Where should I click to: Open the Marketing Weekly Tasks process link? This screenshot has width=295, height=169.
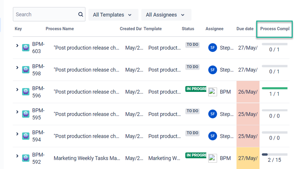coord(87,158)
